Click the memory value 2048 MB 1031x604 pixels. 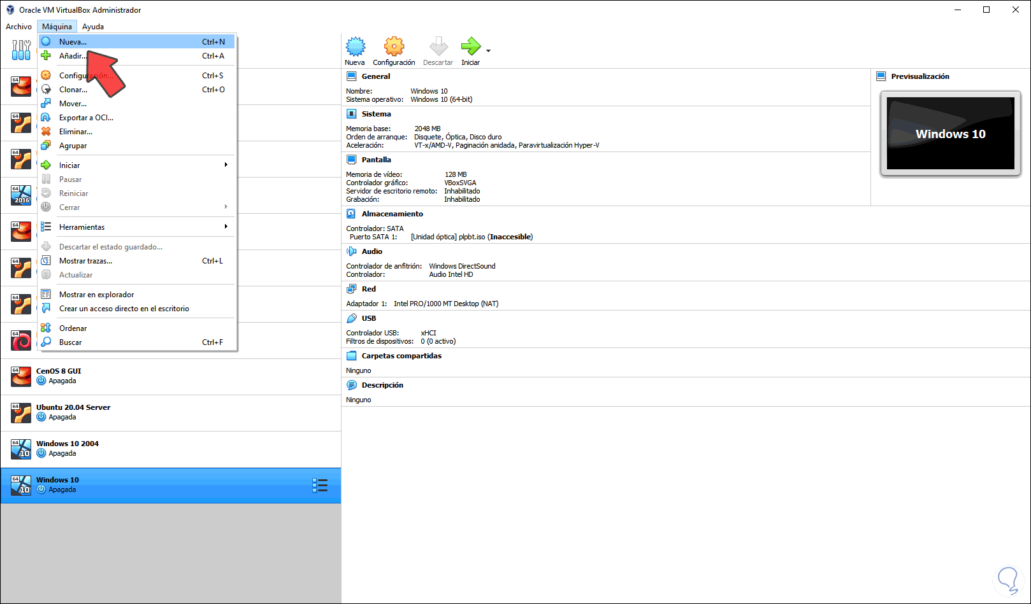point(428,129)
